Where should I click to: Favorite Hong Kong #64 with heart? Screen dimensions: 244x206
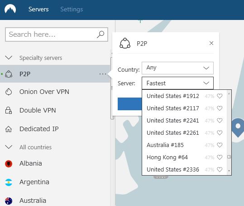tap(220, 157)
